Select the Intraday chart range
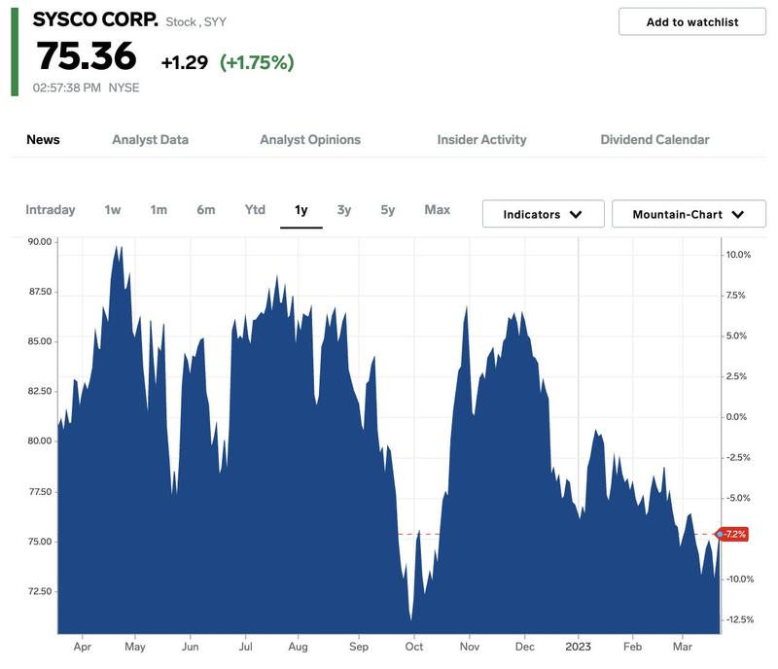This screenshot has height=669, width=778. 51,210
